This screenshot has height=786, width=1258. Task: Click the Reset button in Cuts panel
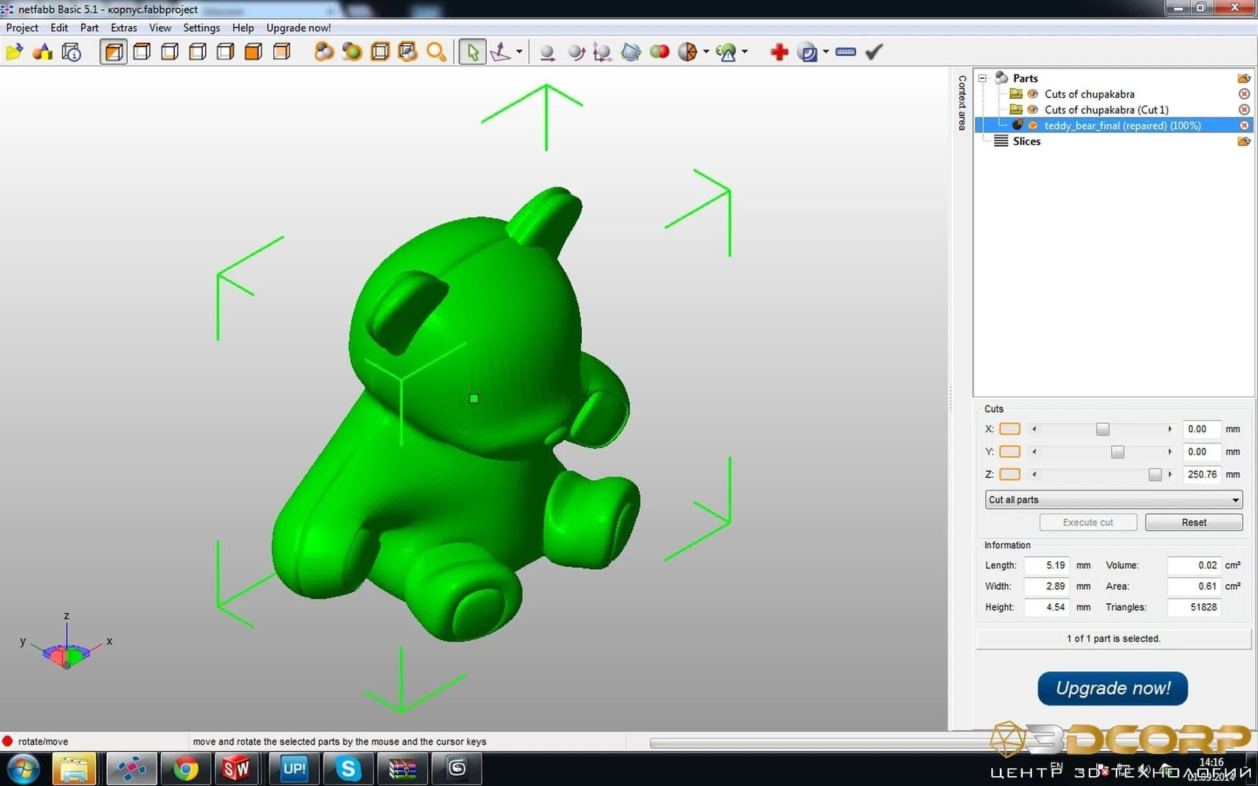1193,522
